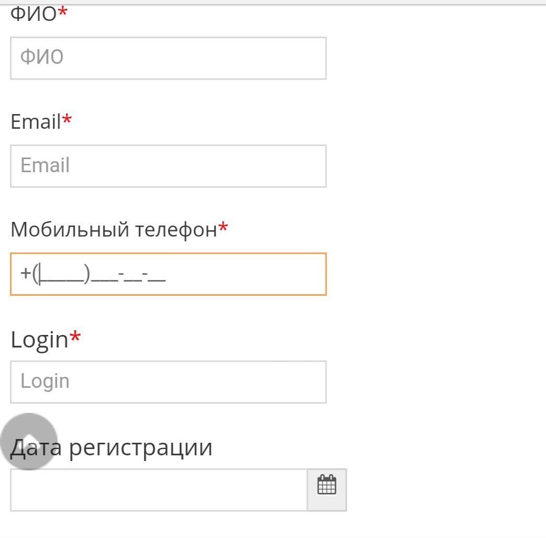
Task: Click the ФИО label text
Action: pyautogui.click(x=34, y=14)
